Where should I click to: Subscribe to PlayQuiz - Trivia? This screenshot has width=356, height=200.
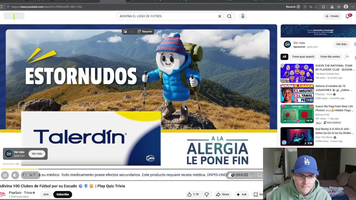[x=63, y=194]
